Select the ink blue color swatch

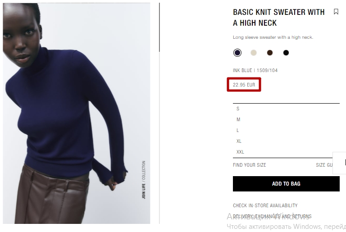click(x=237, y=53)
